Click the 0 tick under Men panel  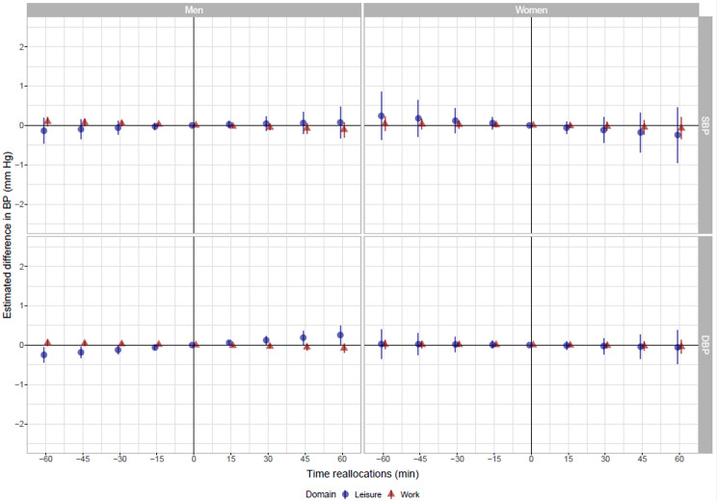click(x=194, y=459)
